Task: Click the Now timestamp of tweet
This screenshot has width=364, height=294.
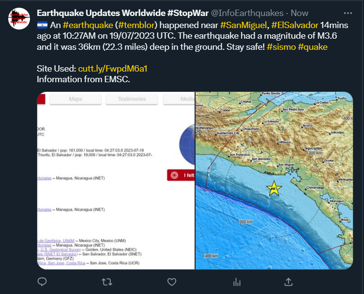Action: click(x=298, y=13)
